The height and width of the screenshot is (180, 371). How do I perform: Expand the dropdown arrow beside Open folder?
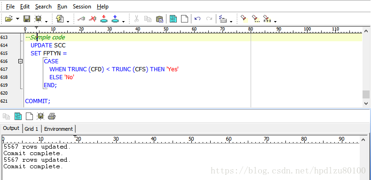coord(17,19)
